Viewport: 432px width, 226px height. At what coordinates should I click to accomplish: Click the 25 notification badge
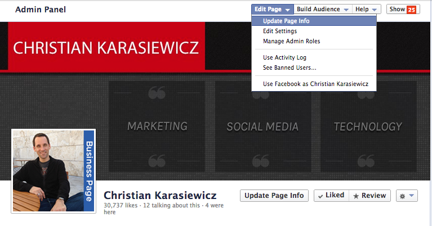[412, 10]
